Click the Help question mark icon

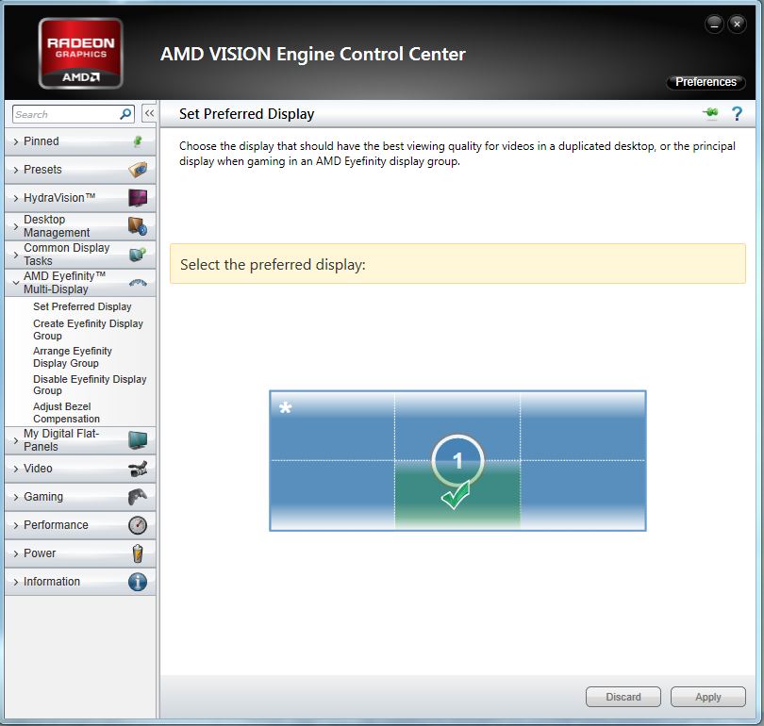738,113
